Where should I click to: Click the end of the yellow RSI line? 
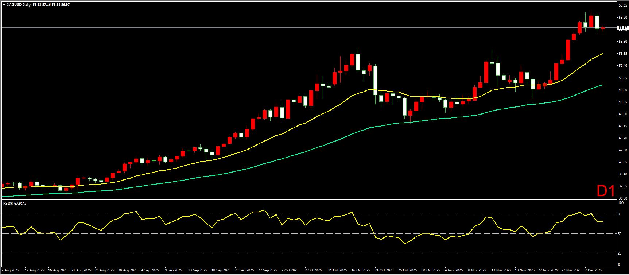602,222
